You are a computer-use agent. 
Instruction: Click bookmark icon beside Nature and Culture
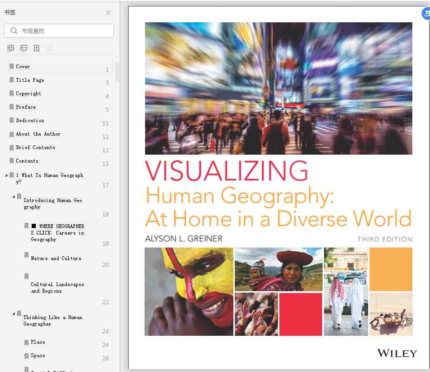[x=26, y=255]
